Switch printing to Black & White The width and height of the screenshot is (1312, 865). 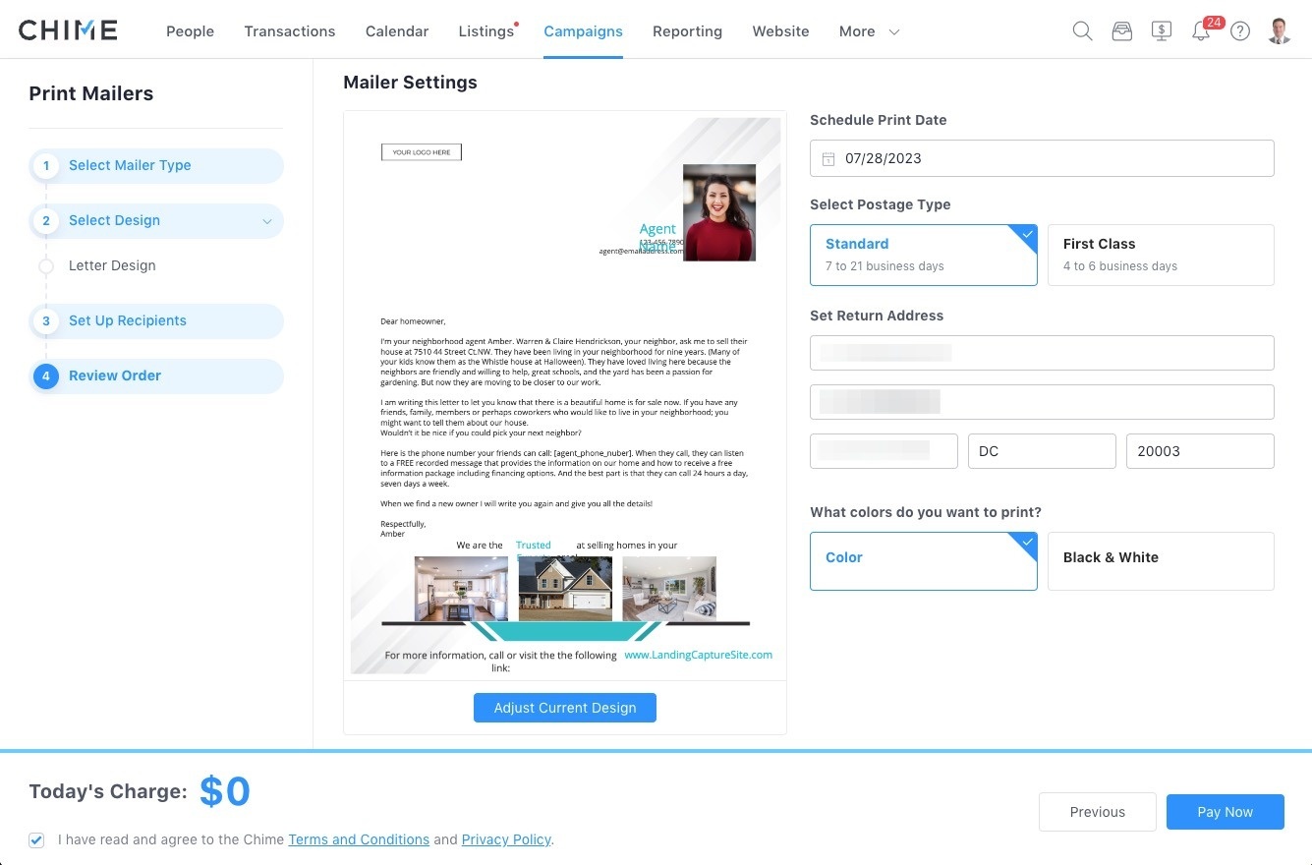(1161, 560)
